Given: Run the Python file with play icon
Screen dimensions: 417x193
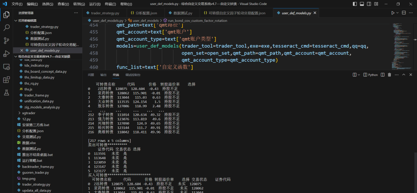Looking at the screenshot, I should pos(393,13).
